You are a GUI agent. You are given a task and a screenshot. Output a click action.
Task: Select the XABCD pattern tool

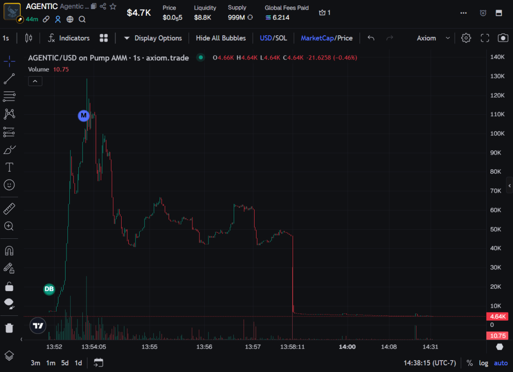coord(9,114)
